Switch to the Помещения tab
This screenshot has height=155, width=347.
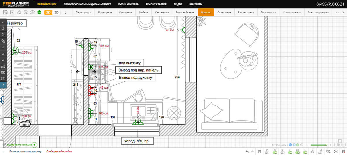click(105, 12)
